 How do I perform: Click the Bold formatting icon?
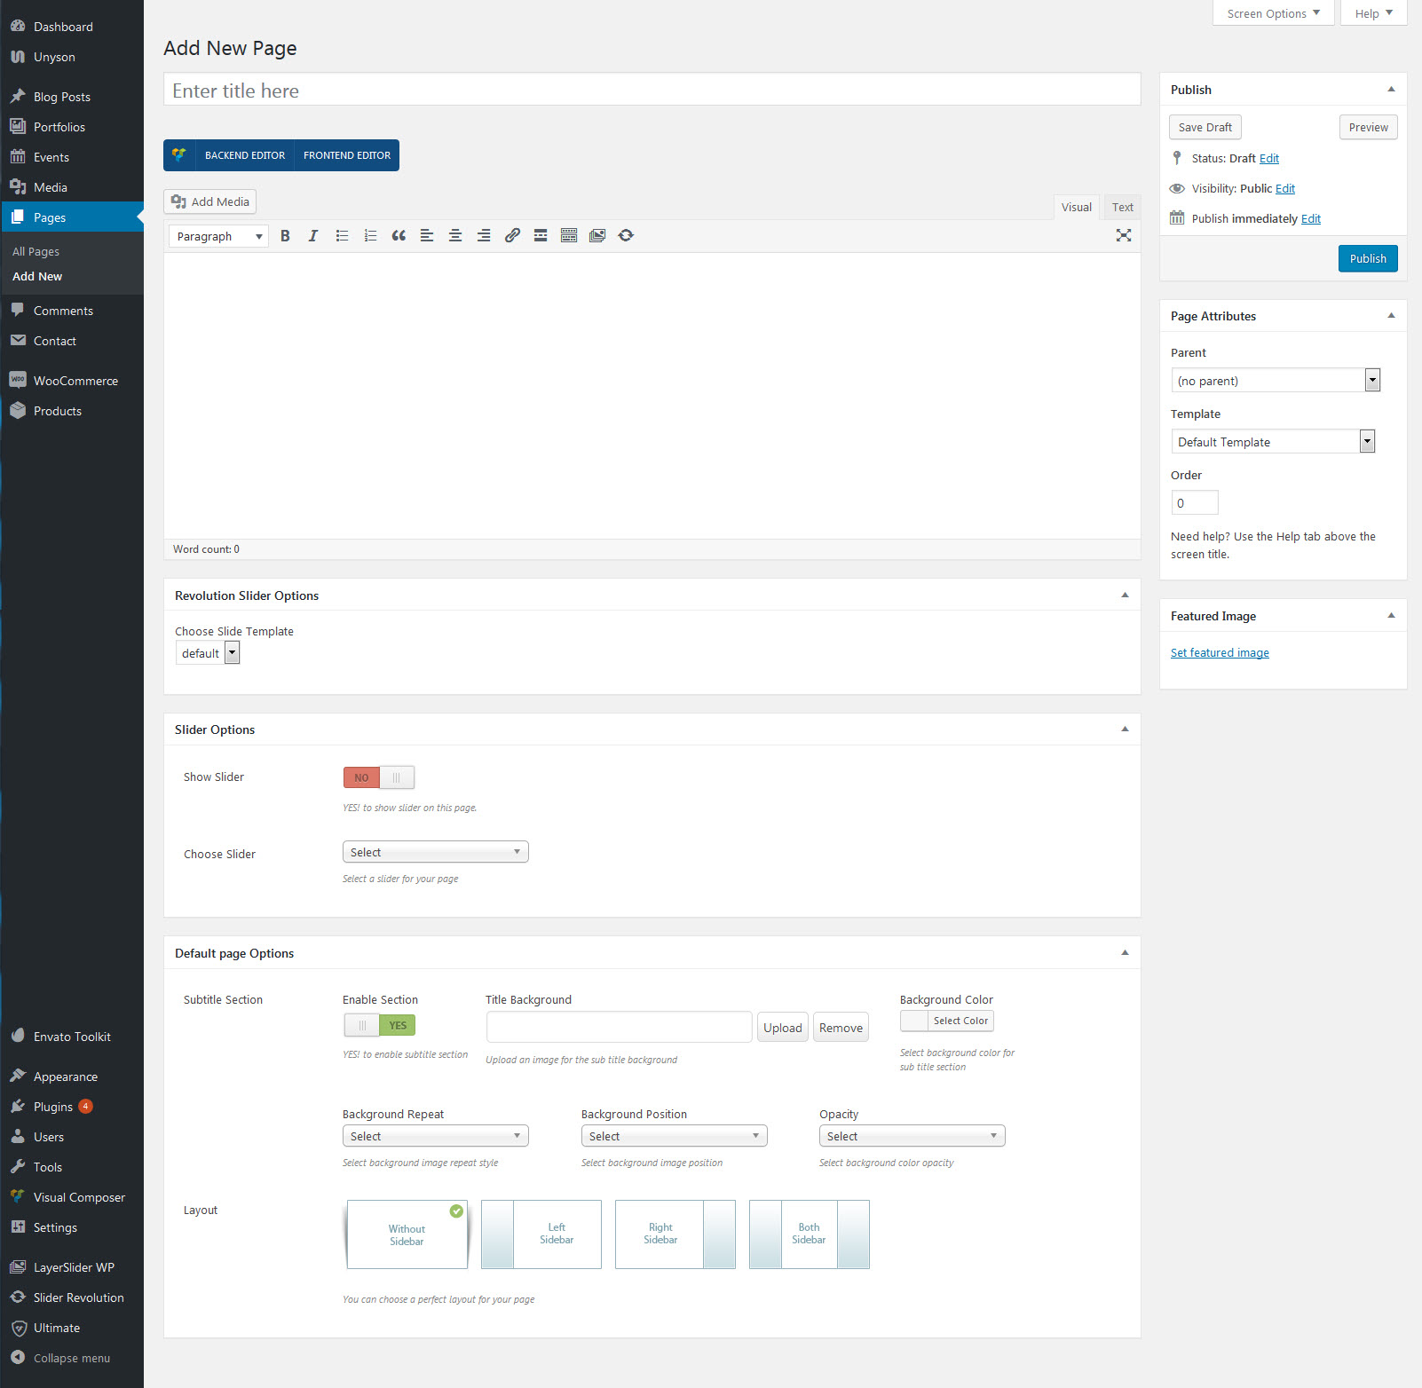pyautogui.click(x=285, y=236)
